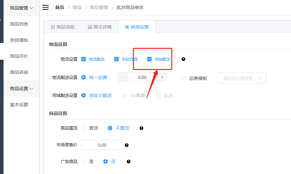291x174 pixels.
Task: Uncheck the 物流配送 checkbox
Action: [84, 59]
